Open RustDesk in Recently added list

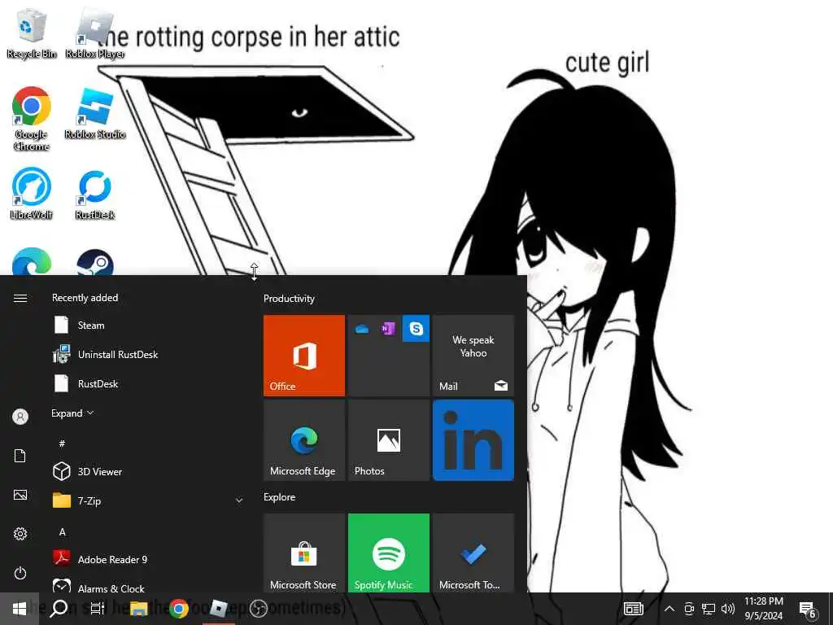149,383
